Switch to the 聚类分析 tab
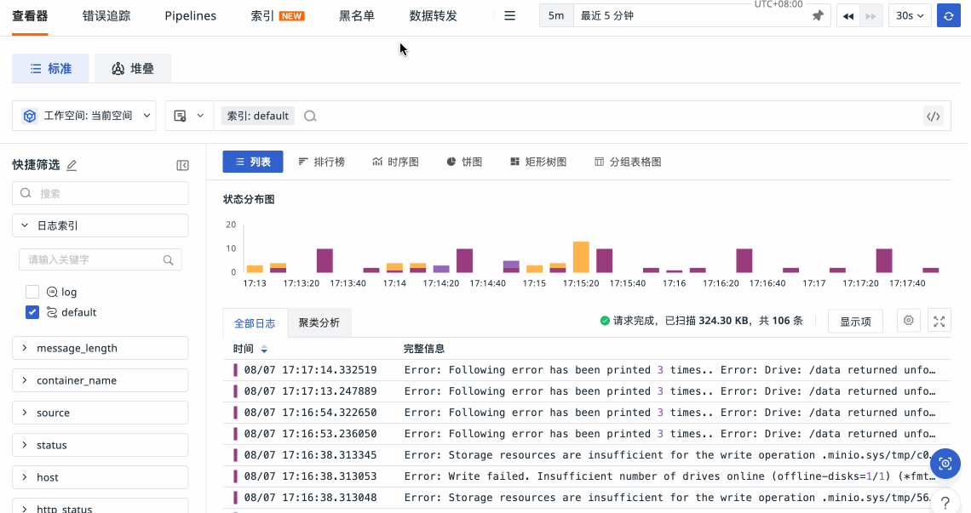 click(319, 323)
